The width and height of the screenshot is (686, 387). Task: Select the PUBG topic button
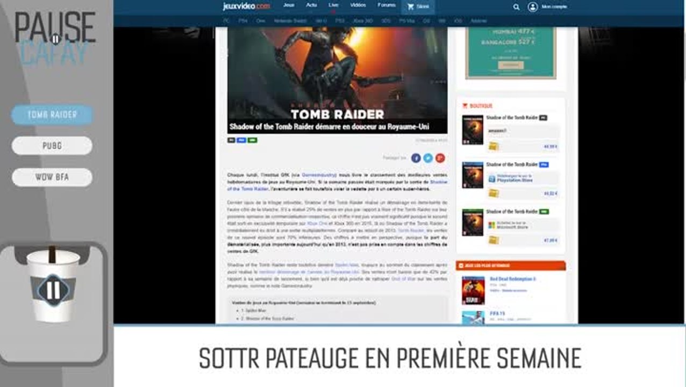pyautogui.click(x=52, y=146)
